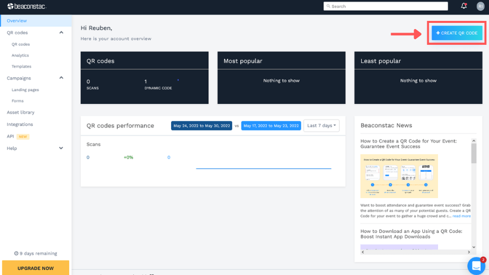The image size is (489, 275).
Task: Collapse the Campaigns sidebar section
Action: pyautogui.click(x=61, y=78)
